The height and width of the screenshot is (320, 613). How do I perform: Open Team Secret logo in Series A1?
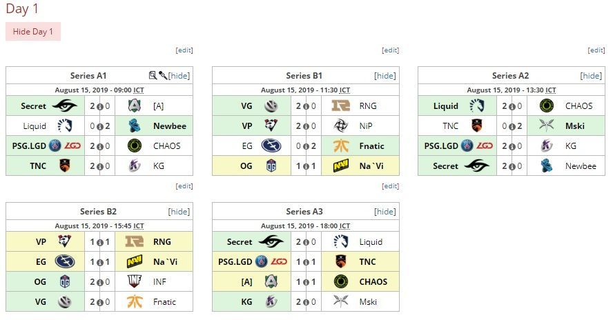click(x=64, y=106)
